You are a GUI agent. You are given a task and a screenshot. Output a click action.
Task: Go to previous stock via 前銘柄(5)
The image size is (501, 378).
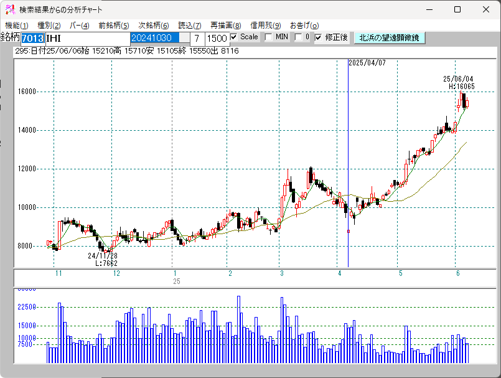coord(114,26)
